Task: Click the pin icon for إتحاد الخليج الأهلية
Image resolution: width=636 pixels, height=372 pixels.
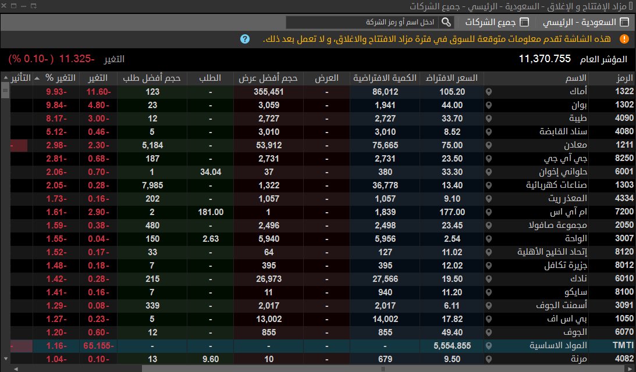Action: click(x=489, y=252)
